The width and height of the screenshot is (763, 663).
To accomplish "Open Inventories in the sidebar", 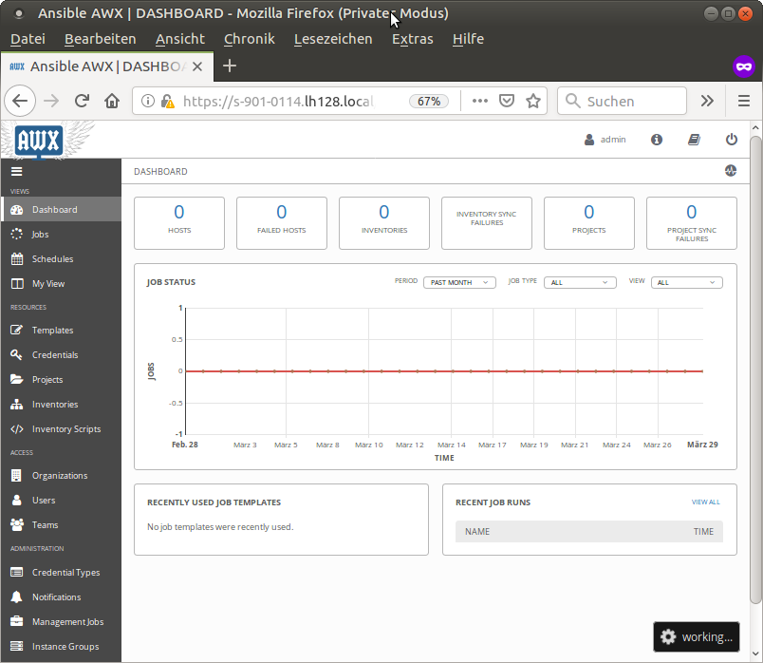I will 61,405.
